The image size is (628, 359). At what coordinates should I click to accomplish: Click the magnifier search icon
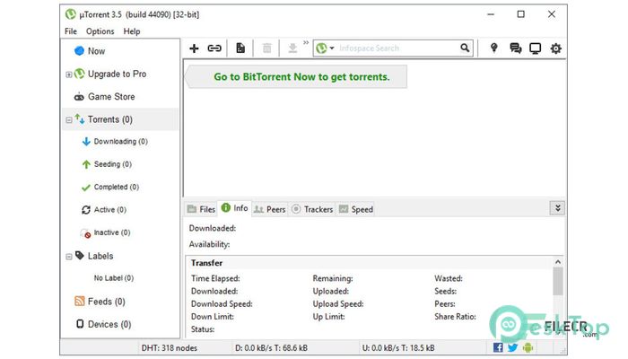coord(465,48)
